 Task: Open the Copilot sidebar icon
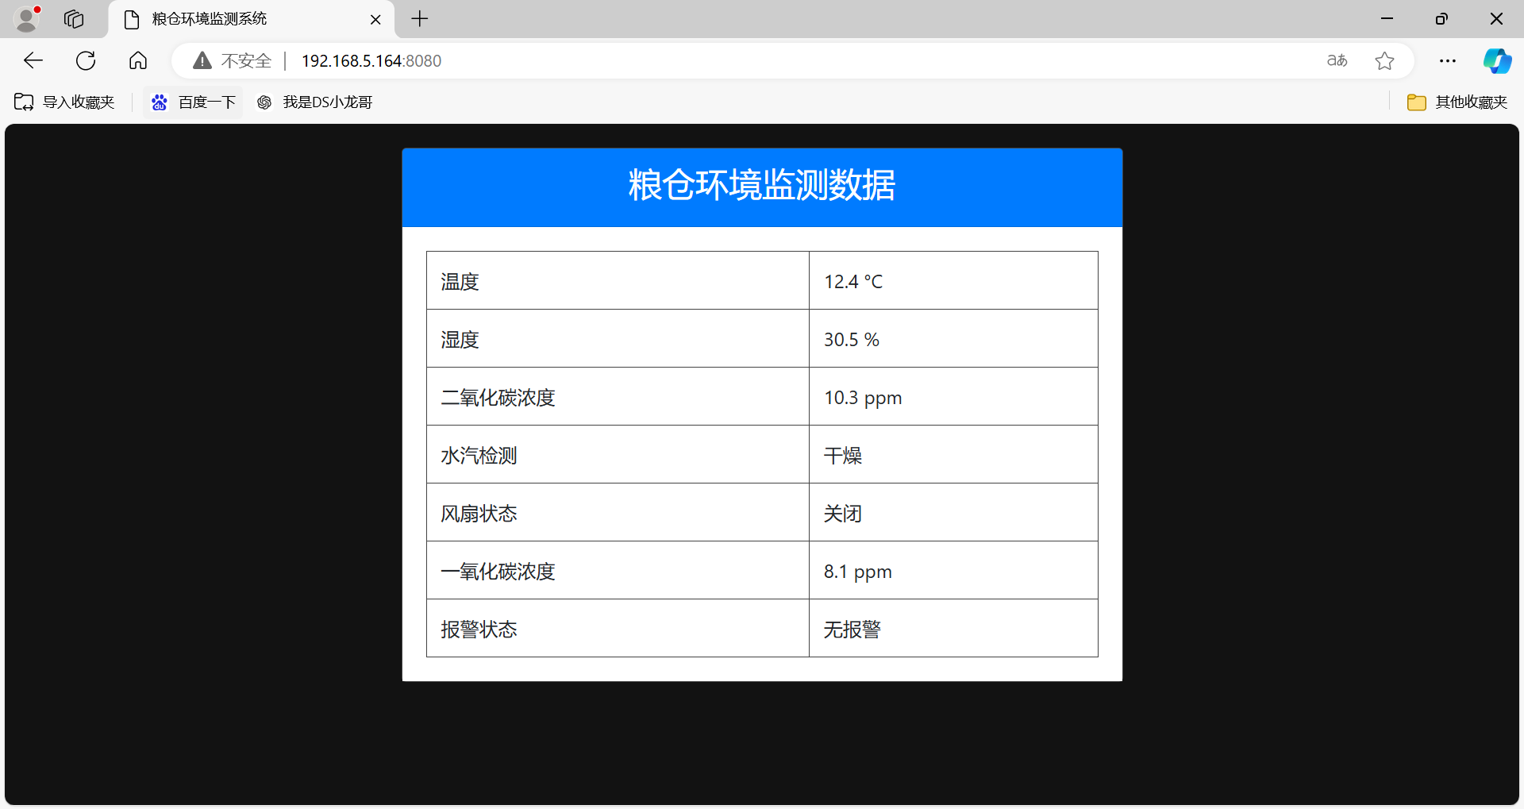1497,60
